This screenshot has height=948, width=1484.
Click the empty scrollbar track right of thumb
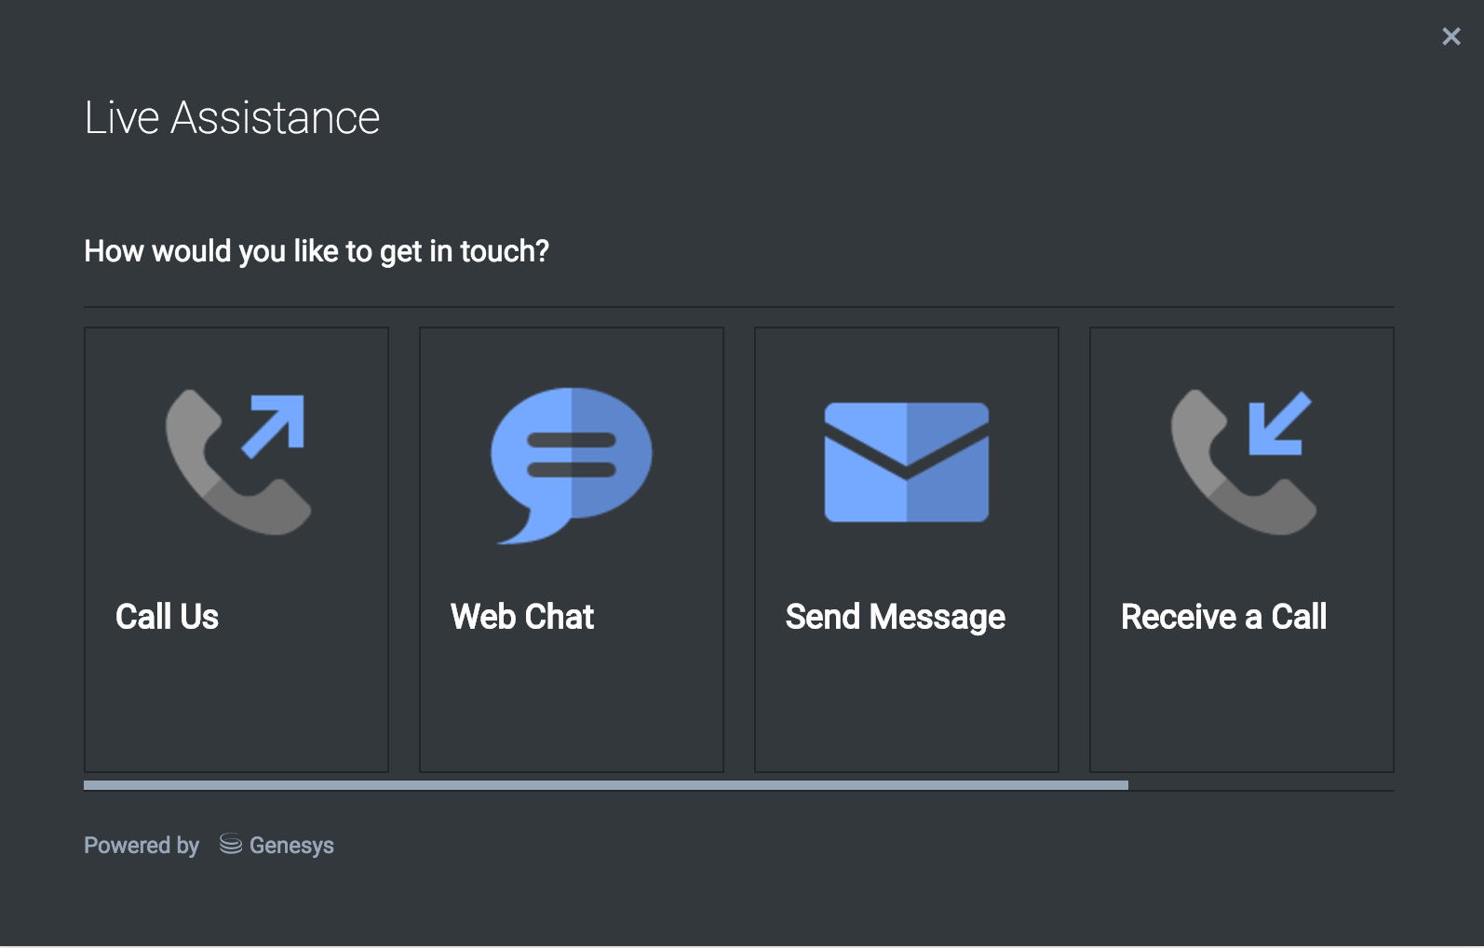tap(1261, 786)
